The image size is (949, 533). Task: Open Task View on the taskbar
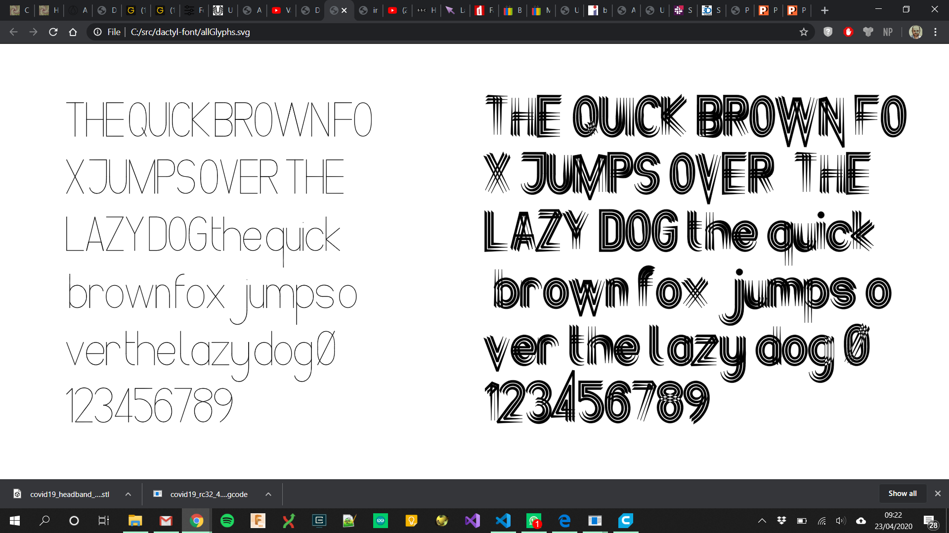tap(104, 521)
